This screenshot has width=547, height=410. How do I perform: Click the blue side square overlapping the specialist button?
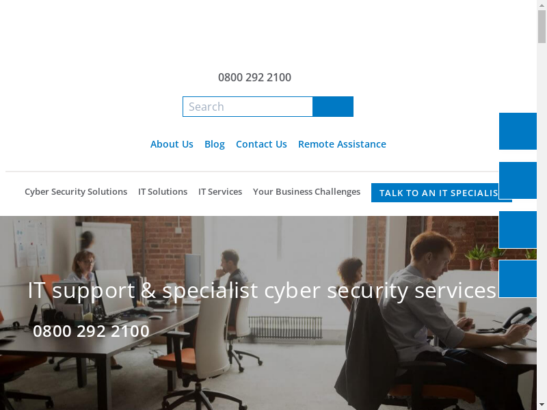pyautogui.click(x=518, y=180)
